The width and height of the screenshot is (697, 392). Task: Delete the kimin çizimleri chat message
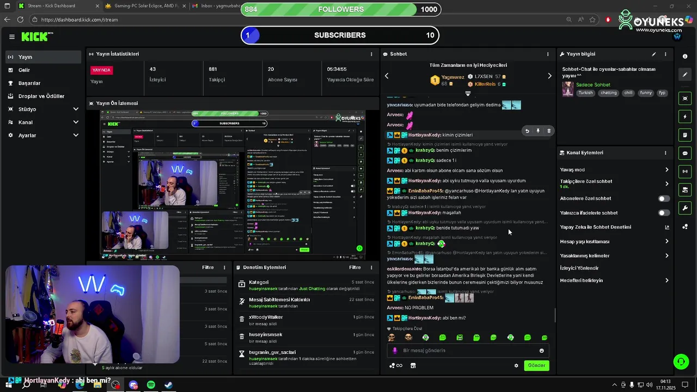coord(549,131)
